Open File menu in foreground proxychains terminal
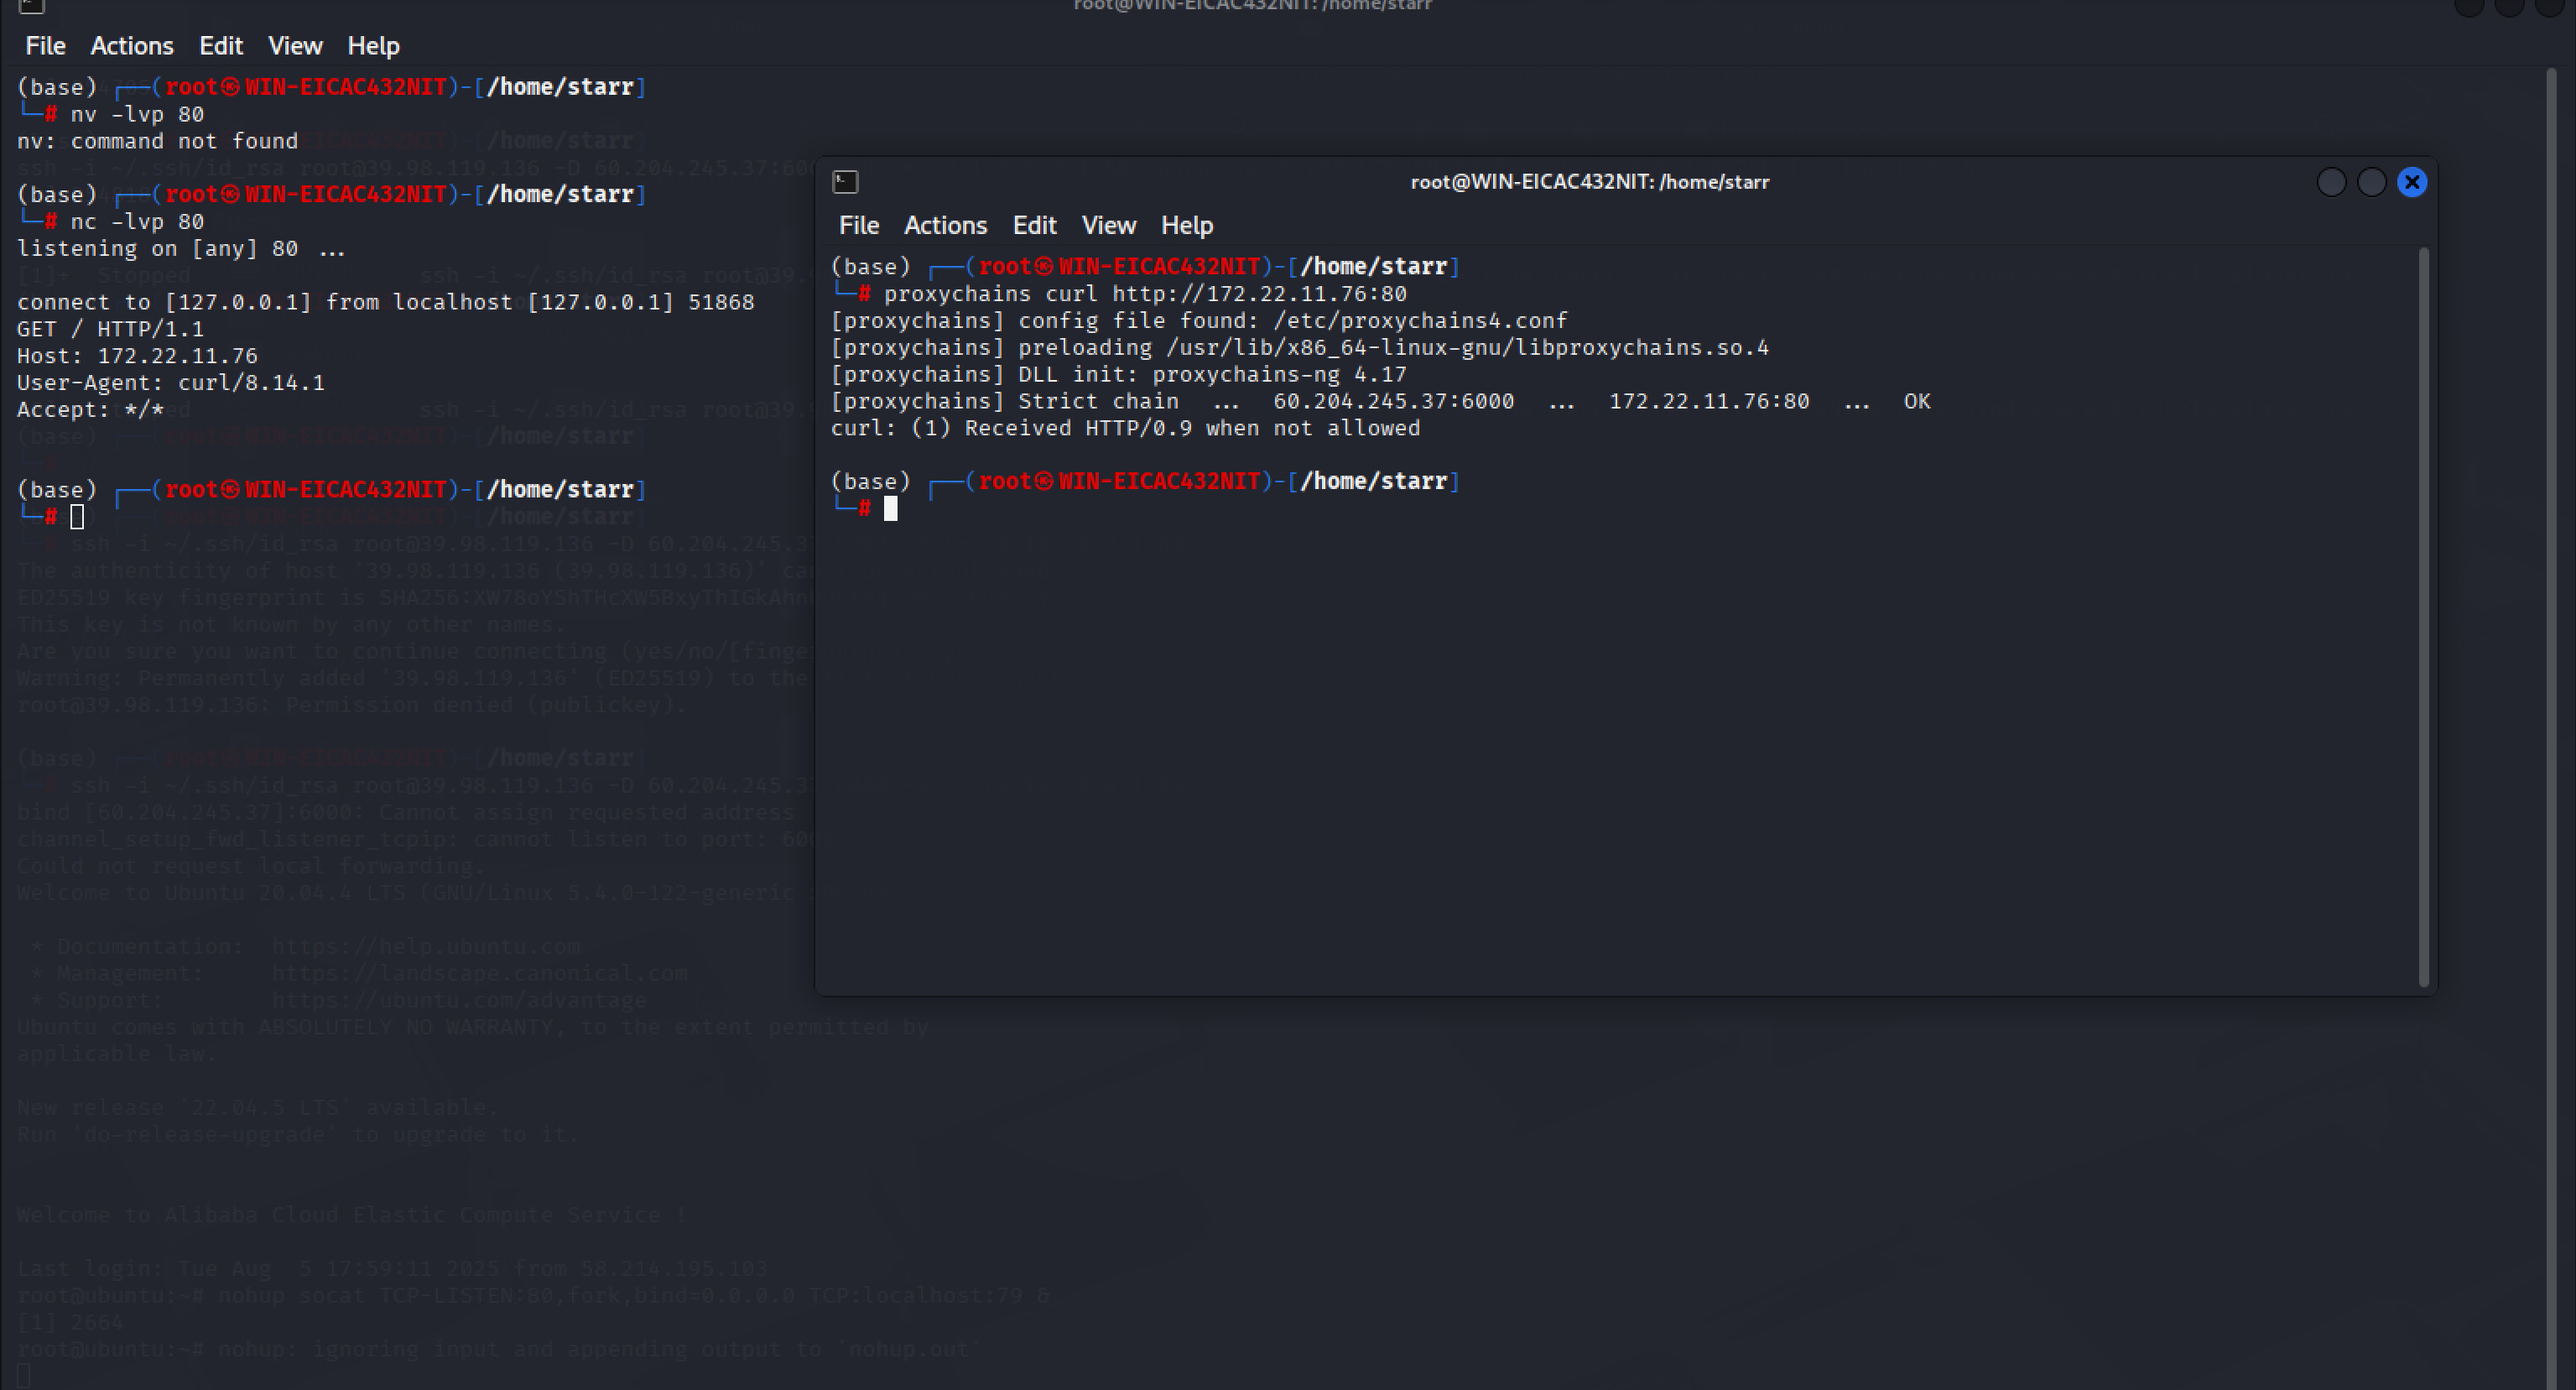Image resolution: width=2576 pixels, height=1390 pixels. (x=858, y=225)
